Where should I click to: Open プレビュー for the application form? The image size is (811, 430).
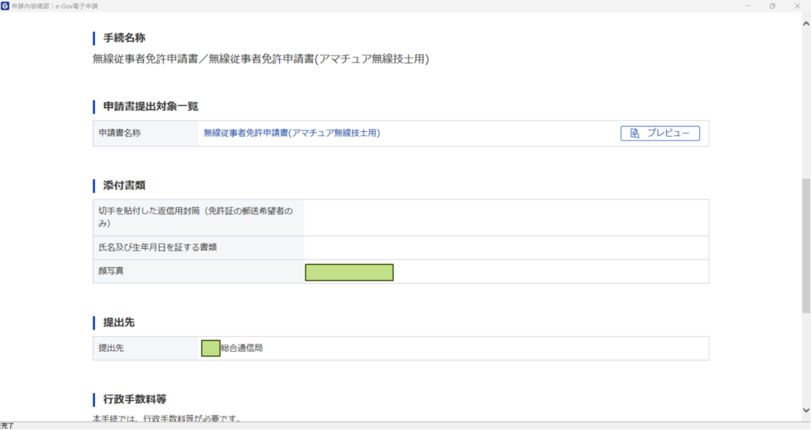point(660,134)
